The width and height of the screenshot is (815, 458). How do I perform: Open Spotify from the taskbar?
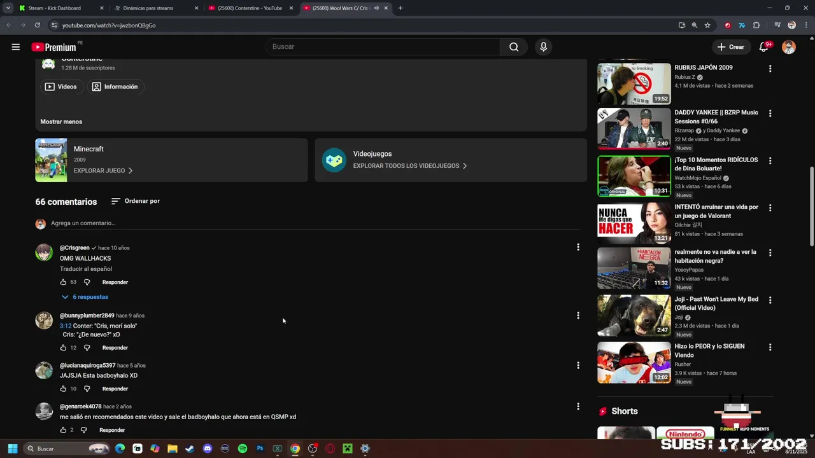tap(243, 448)
